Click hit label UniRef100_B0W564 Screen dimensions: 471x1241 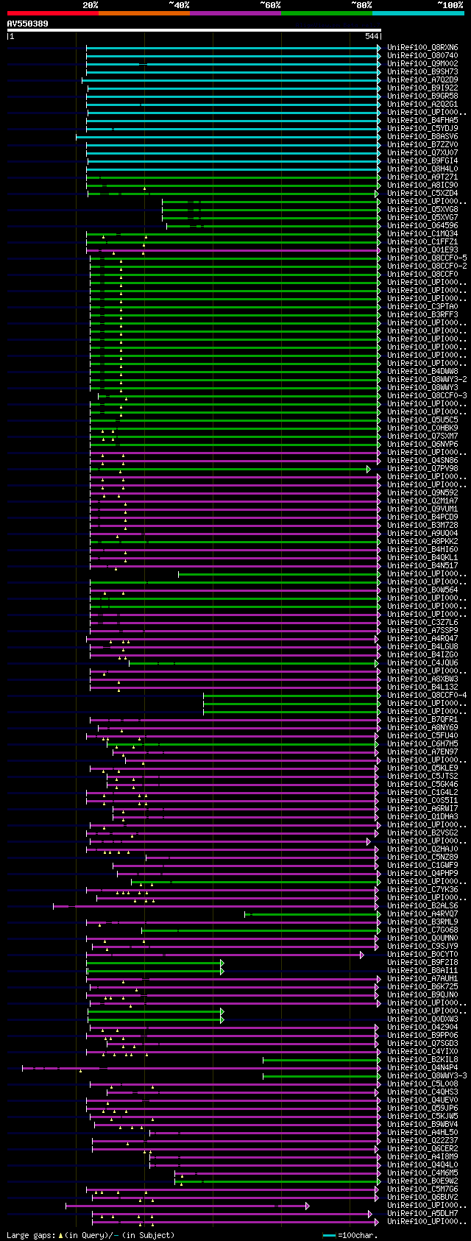click(x=422, y=590)
